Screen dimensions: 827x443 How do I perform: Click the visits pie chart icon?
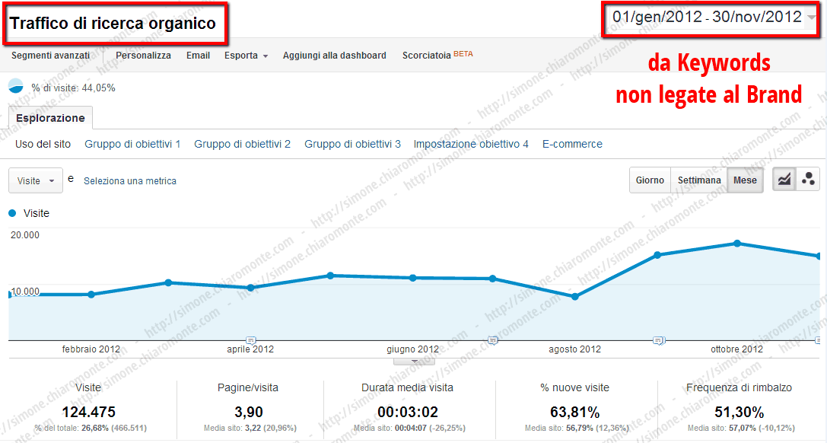point(16,86)
